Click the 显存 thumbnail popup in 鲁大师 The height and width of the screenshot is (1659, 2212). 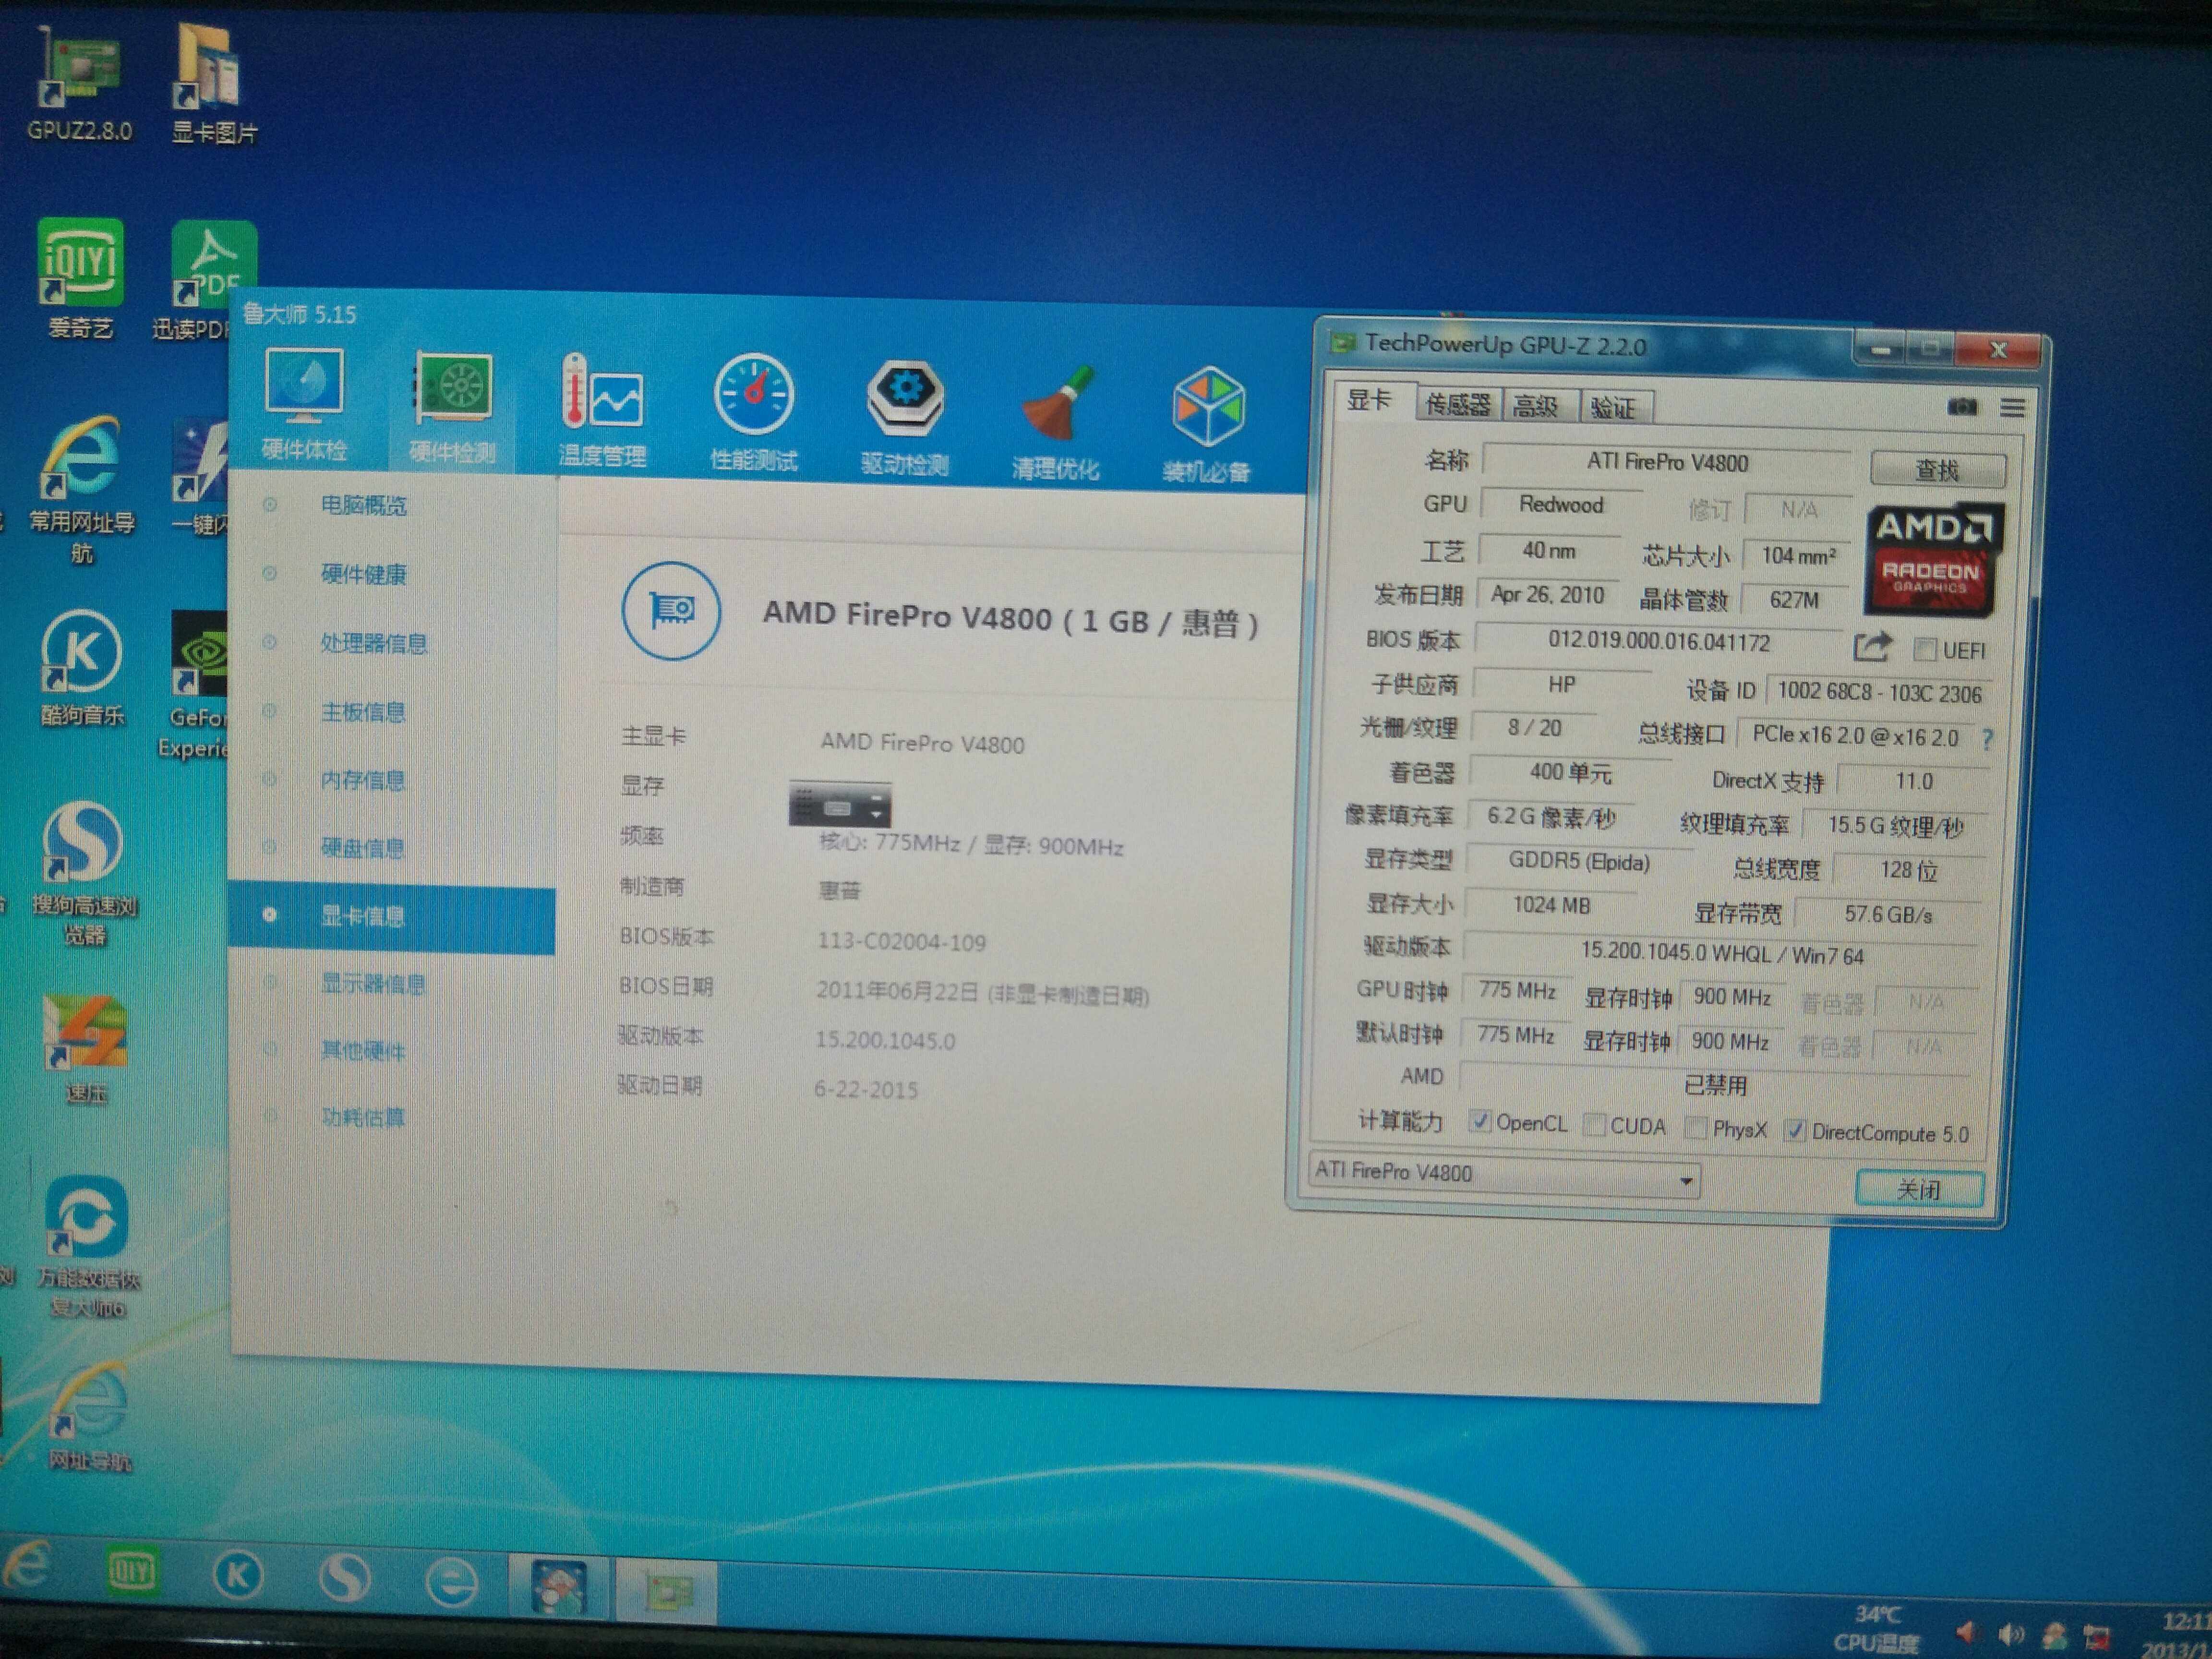(x=839, y=804)
